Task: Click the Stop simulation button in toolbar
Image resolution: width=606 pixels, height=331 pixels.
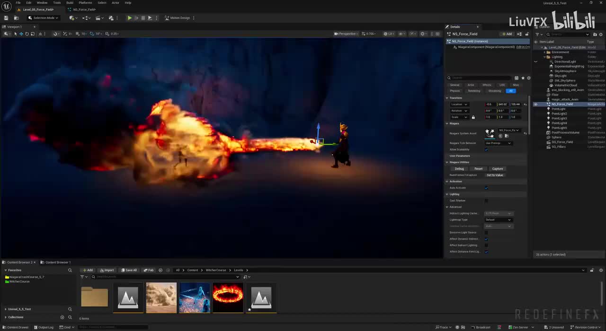Action: pos(143,18)
